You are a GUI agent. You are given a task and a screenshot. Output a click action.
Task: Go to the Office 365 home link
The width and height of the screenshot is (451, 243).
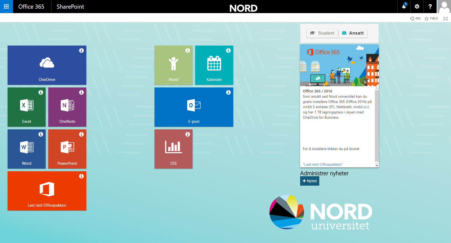pos(31,7)
